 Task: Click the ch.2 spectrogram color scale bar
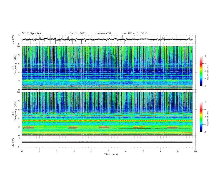201,117
